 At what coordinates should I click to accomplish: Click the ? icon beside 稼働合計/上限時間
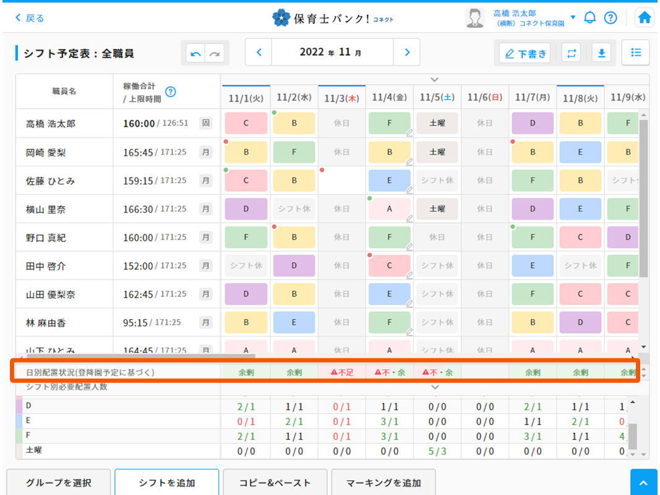click(171, 92)
